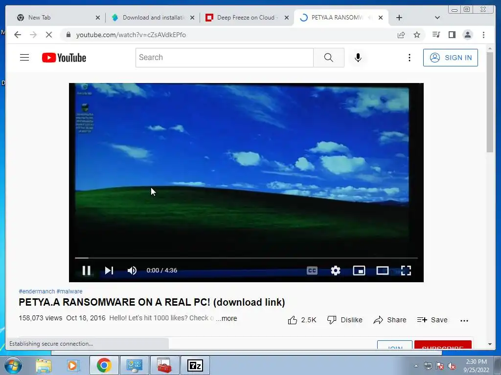The height and width of the screenshot is (375, 501).
Task: Toggle Chrome side panel
Action: click(x=452, y=35)
